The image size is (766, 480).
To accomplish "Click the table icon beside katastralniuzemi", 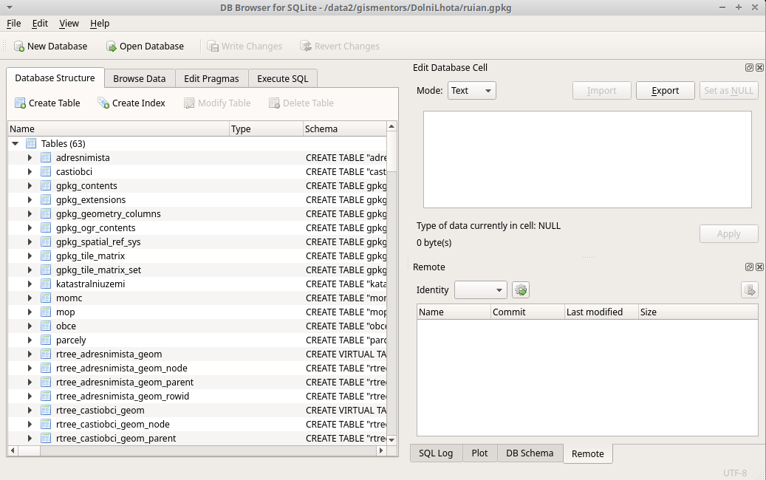I will click(x=46, y=284).
